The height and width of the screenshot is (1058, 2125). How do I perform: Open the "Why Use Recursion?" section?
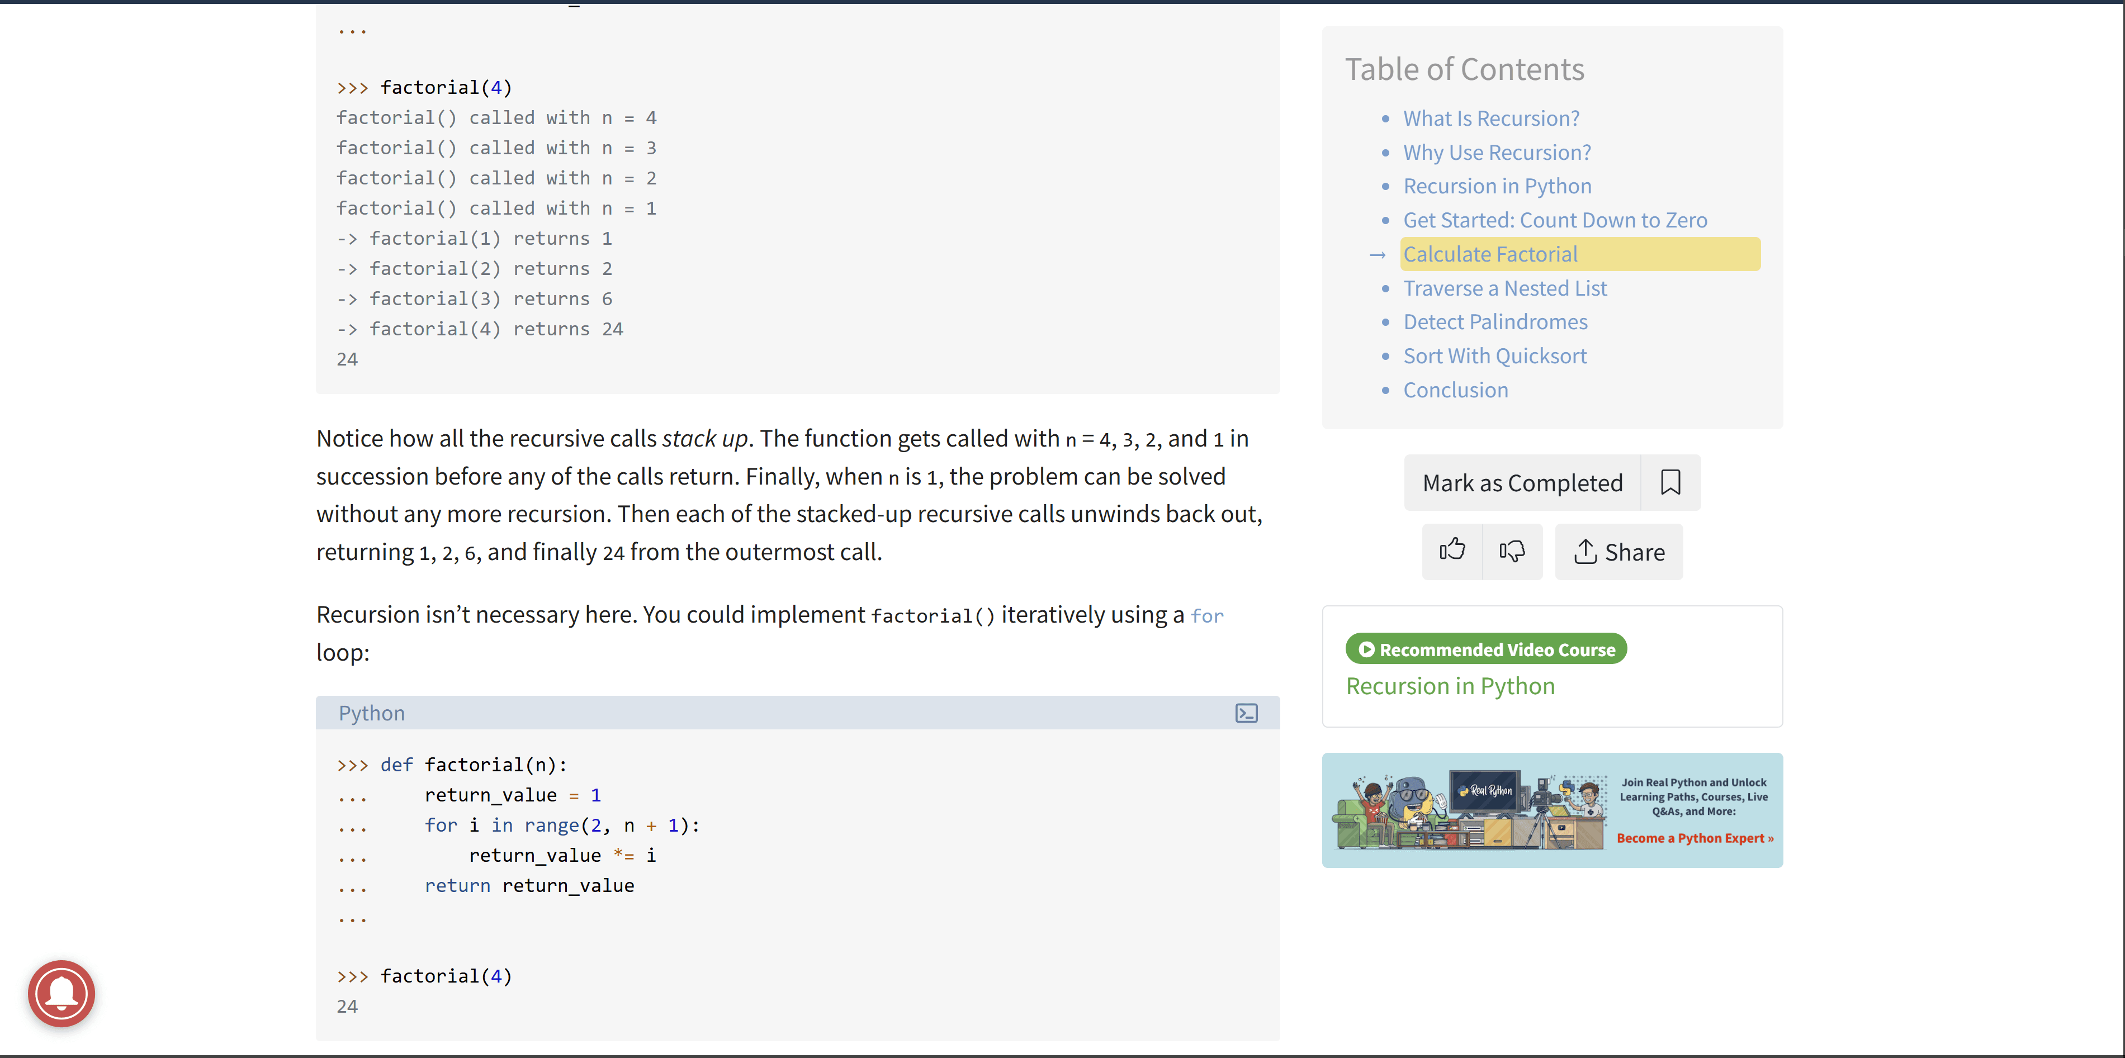pyautogui.click(x=1497, y=151)
